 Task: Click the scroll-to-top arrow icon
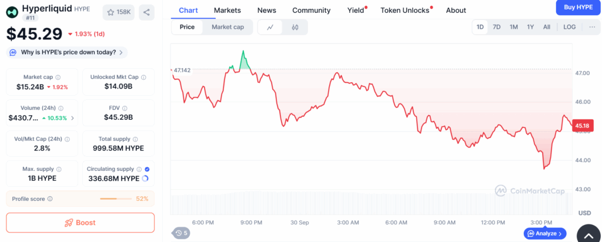589,234
